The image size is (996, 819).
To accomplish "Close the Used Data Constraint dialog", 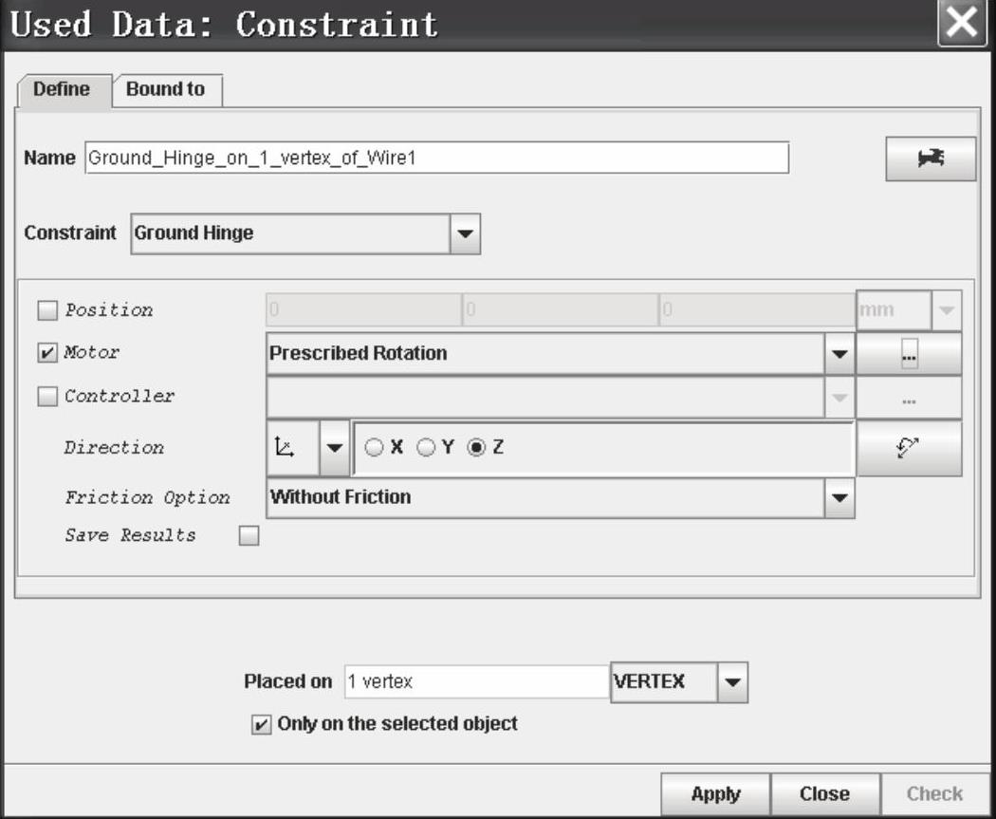I will (963, 24).
